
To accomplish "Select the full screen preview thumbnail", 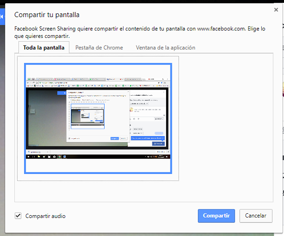I will click(98, 118).
